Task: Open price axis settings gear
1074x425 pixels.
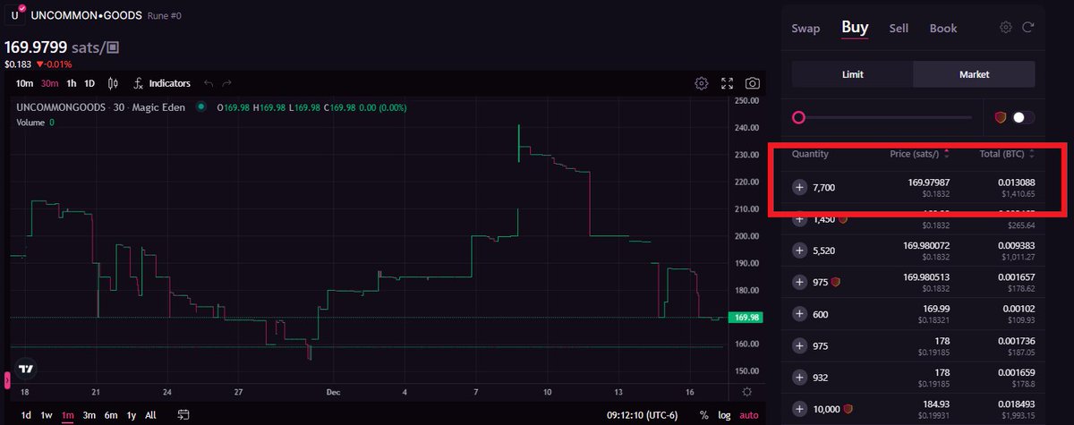Action: 747,392
